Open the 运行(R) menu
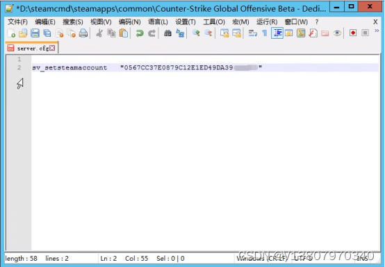 267,21
